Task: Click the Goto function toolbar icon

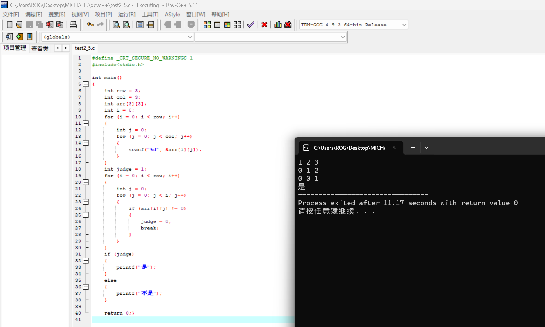Action: pos(140,25)
